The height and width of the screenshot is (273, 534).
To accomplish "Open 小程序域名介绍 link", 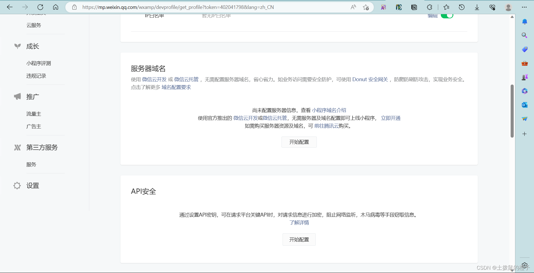I will [329, 110].
